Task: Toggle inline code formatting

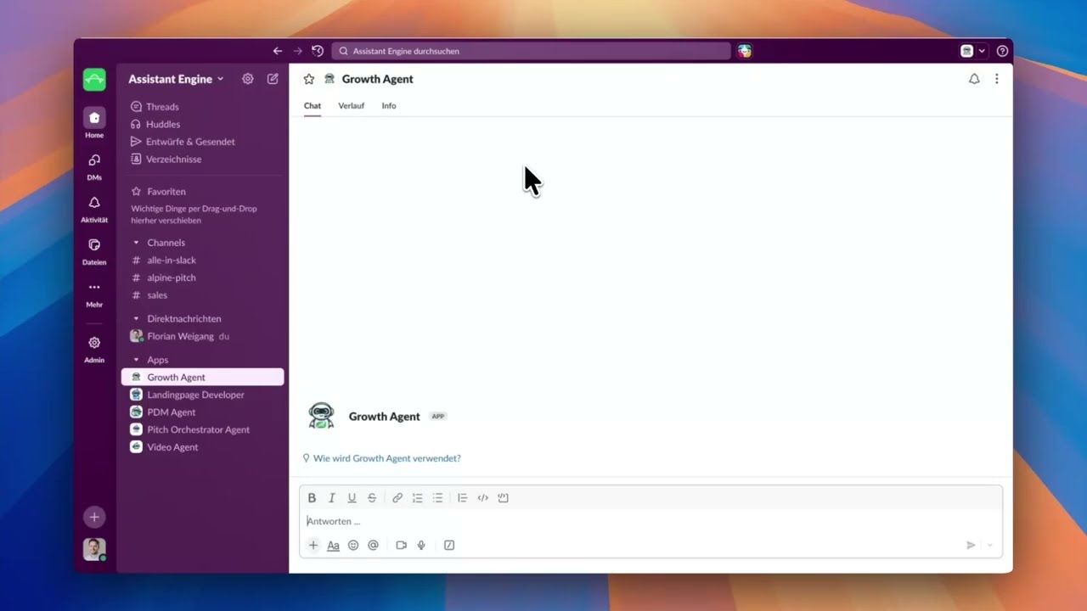Action: tap(482, 498)
